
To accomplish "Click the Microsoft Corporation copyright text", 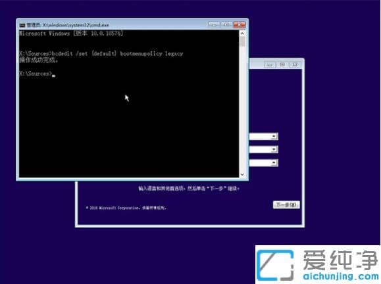I will tap(126, 208).
